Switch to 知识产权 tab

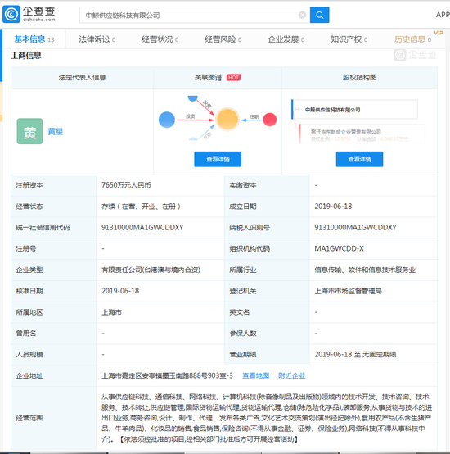pos(349,39)
